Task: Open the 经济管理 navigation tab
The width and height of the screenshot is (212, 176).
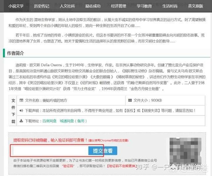Action: coord(119,6)
